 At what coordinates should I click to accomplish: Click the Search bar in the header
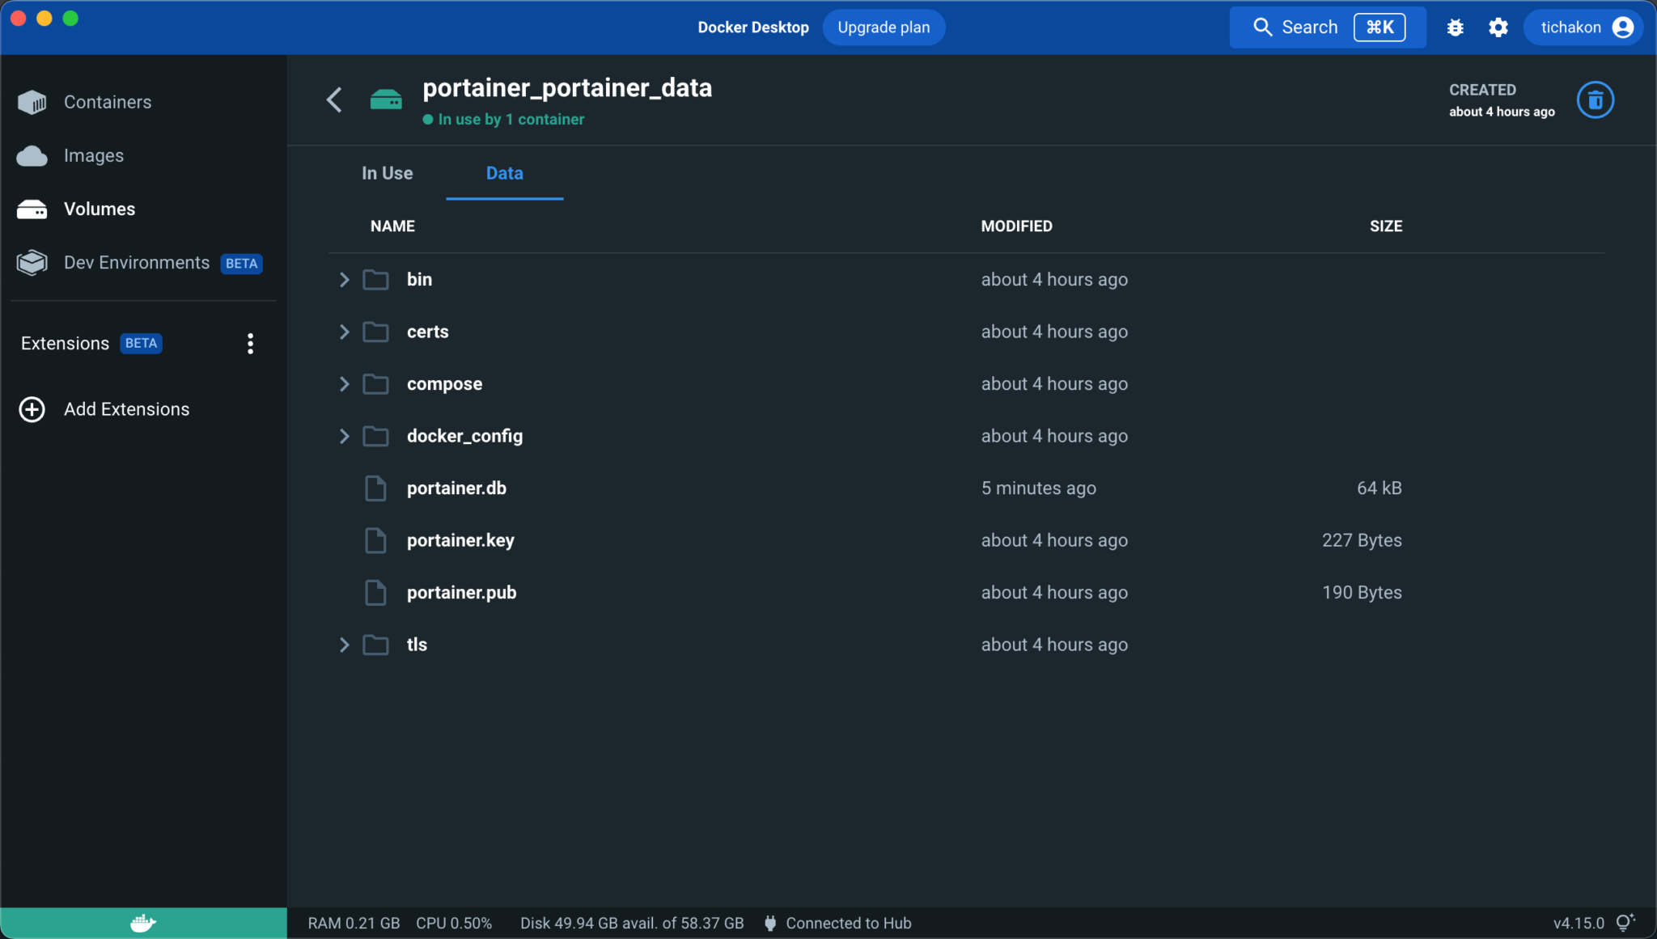(x=1307, y=27)
